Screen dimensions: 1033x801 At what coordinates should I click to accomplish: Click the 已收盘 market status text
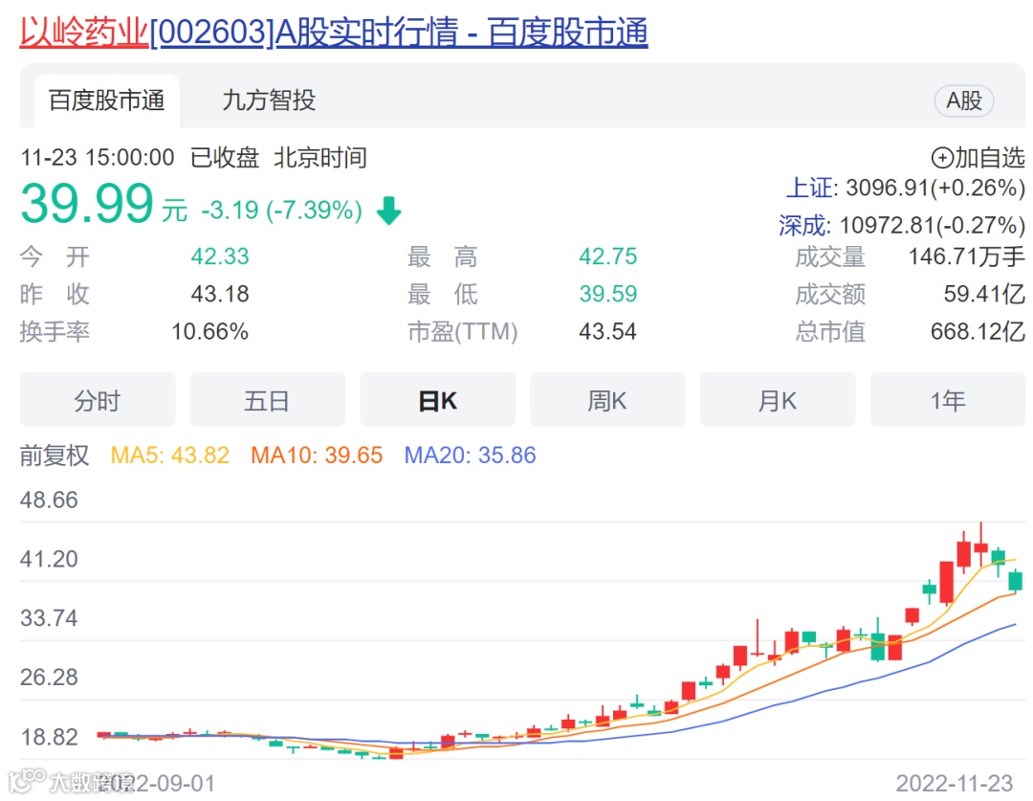coord(225,158)
